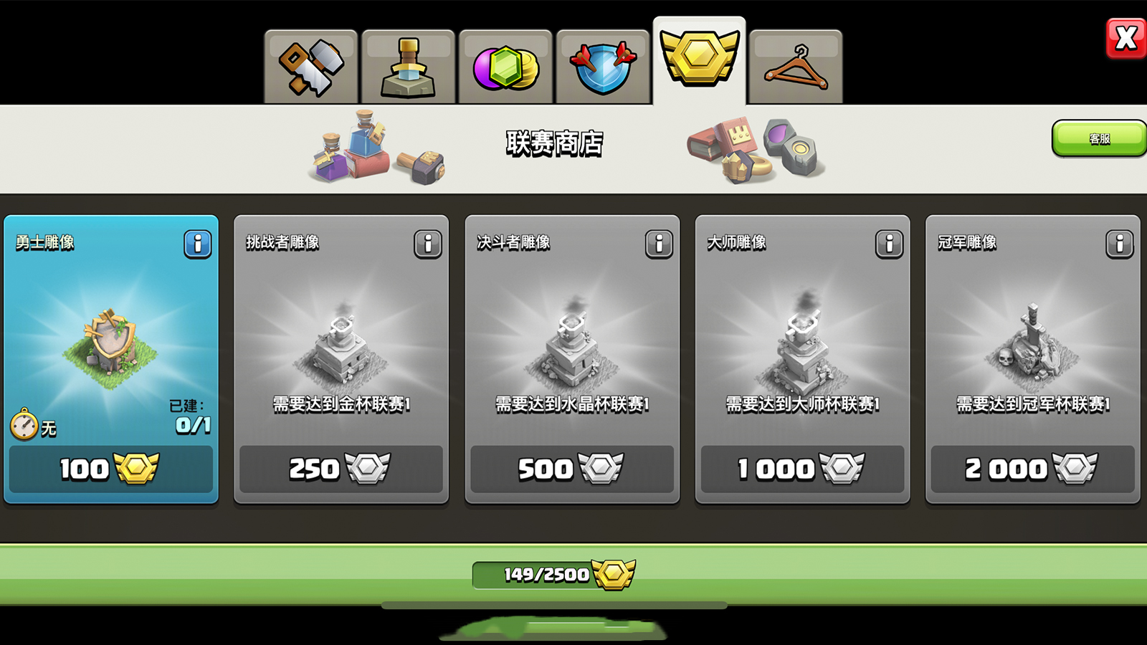Select the 500 medal price on 决斗者雕像

point(572,469)
